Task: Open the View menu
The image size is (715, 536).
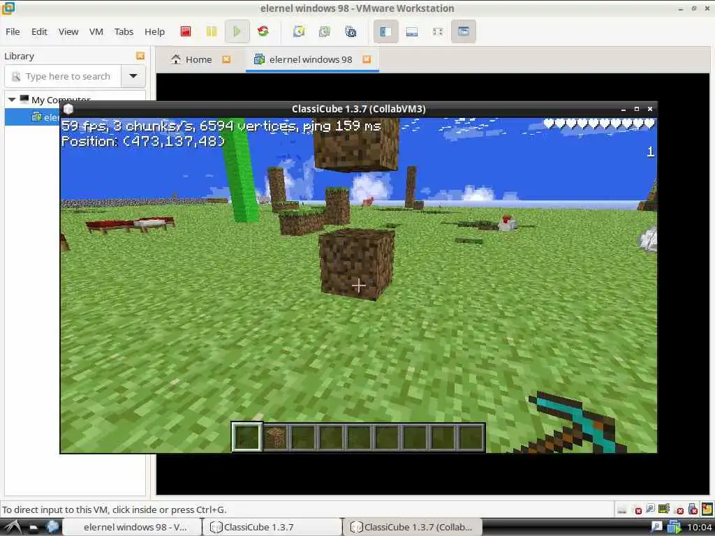Action: [68, 31]
